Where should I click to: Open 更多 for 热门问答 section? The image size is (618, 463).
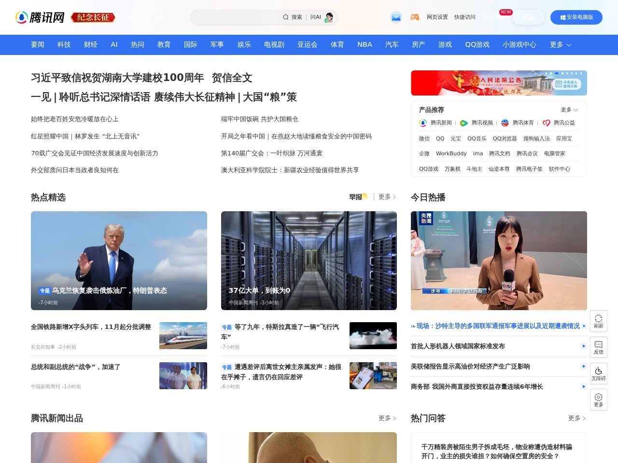pos(577,418)
